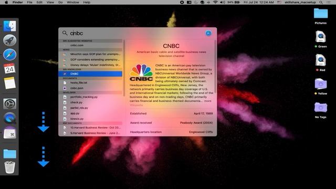The image size is (336, 189).
Task: Open System Preferences gear in Dock
Action: pyautogui.click(x=9, y=104)
